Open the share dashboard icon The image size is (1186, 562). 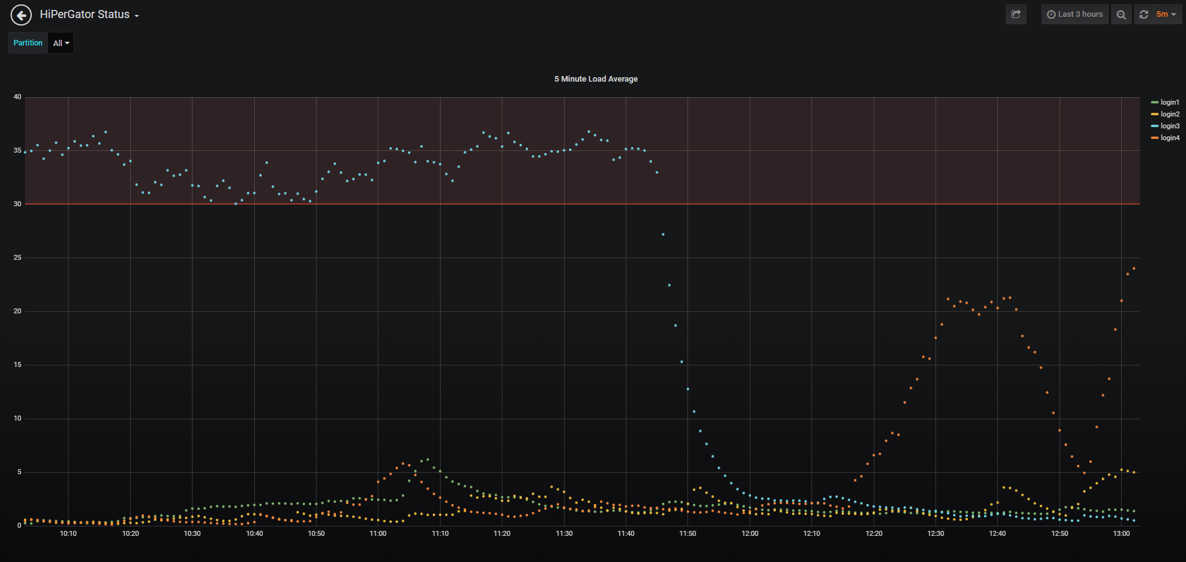pyautogui.click(x=1016, y=14)
